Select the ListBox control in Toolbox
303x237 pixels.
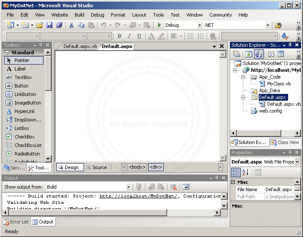click(x=24, y=128)
